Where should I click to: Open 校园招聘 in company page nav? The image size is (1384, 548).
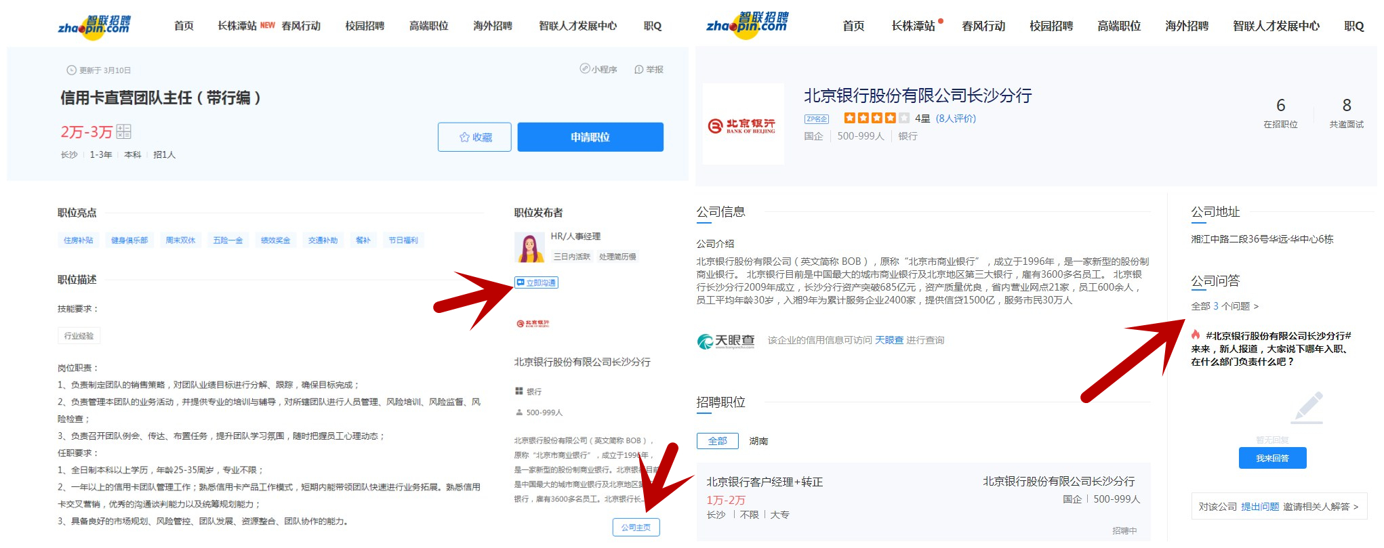(1051, 26)
